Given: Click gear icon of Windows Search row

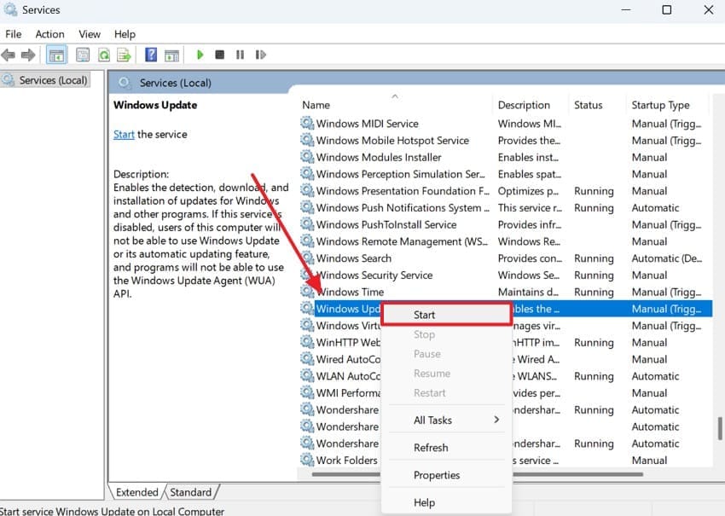Looking at the screenshot, I should (307, 258).
